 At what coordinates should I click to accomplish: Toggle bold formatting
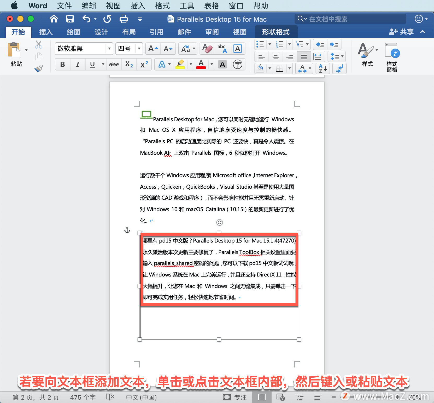pyautogui.click(x=63, y=64)
